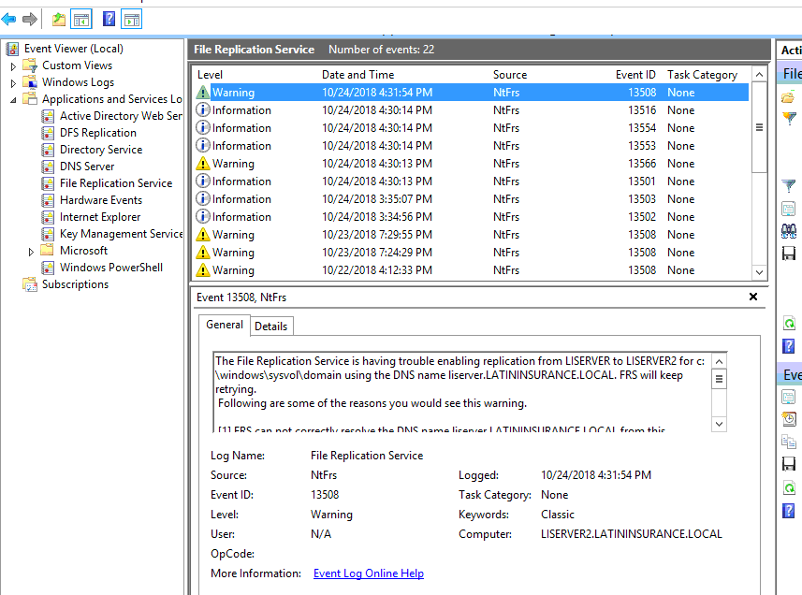Copy the selected event using the copy icon
Screen dimensions: 802x595
click(789, 440)
